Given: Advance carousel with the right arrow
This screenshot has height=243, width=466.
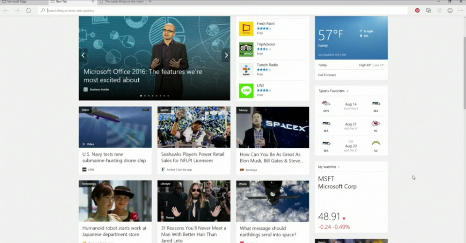Looking at the screenshot, I should click(x=226, y=55).
